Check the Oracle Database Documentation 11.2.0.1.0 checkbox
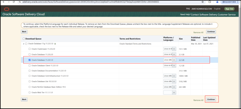Viewport: 241px width, 109px height. pos(30,71)
